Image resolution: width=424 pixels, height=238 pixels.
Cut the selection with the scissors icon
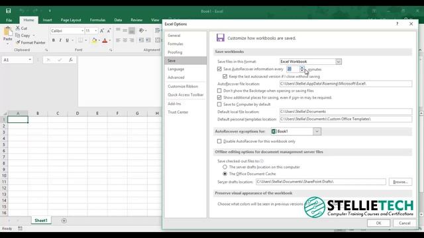click(18, 28)
